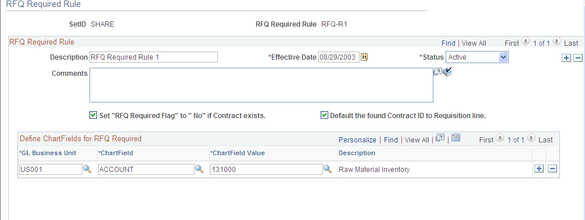Sort by ChartField column header
Screen dimensions: 585x220
[116, 153]
